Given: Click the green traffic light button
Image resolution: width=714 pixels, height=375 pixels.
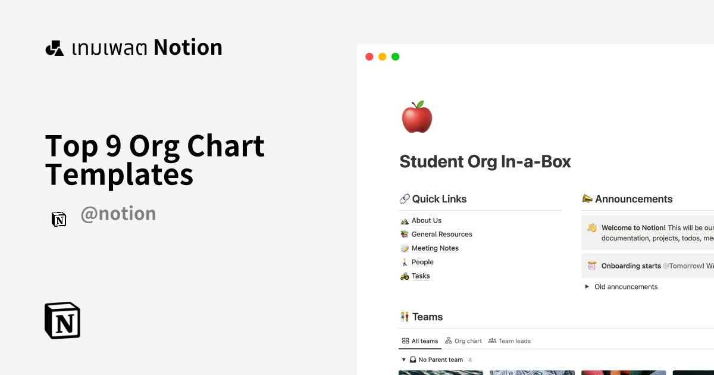Looking at the screenshot, I should coord(395,56).
